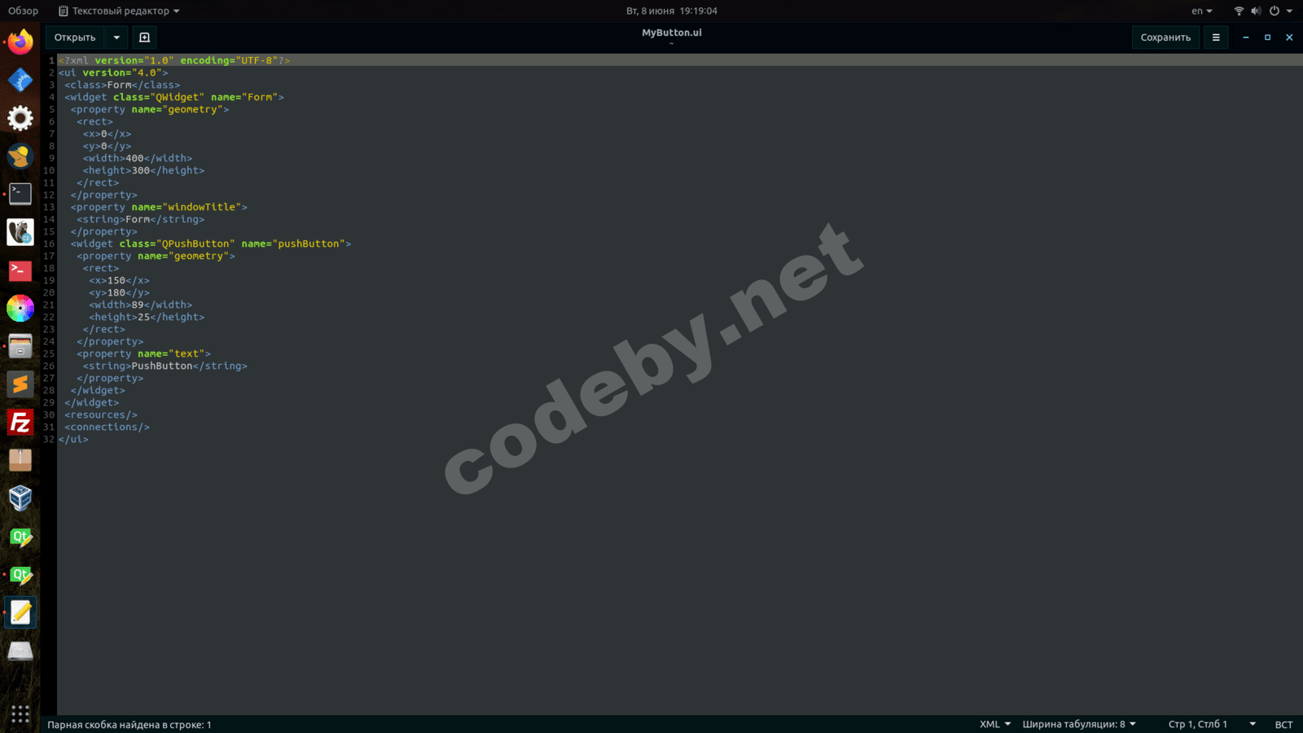Click Открыть to open a file
1303x733 pixels.
(x=75, y=37)
